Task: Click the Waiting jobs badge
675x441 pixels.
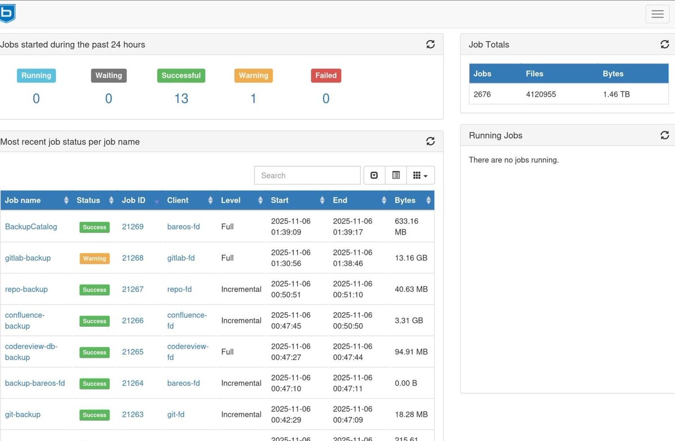Action: [x=109, y=75]
